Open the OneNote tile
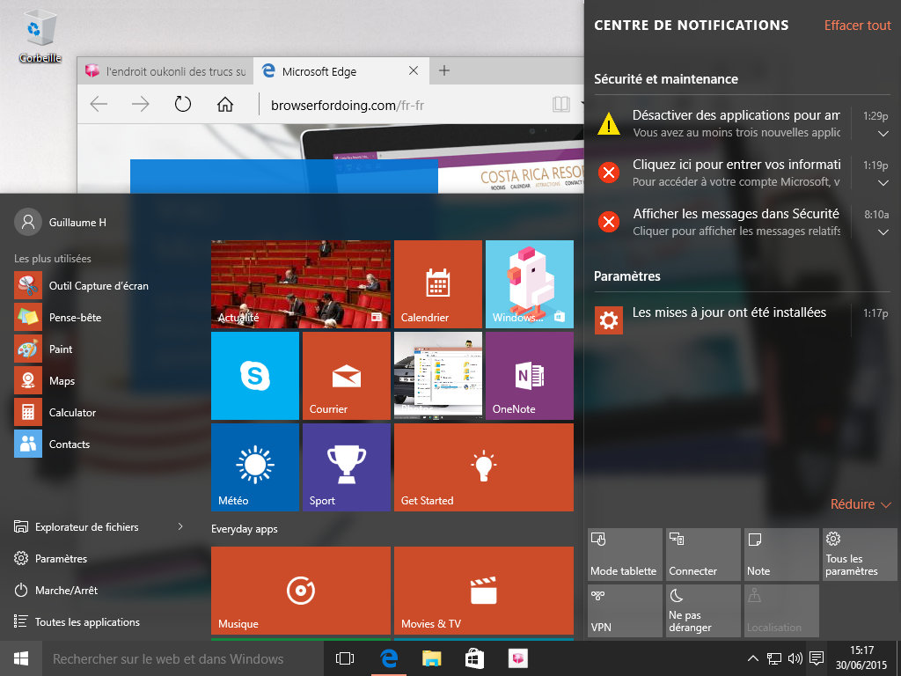 point(529,376)
